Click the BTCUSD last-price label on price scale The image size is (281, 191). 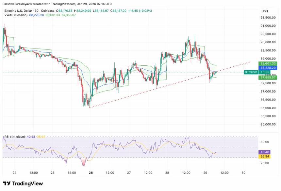pyautogui.click(x=250, y=72)
